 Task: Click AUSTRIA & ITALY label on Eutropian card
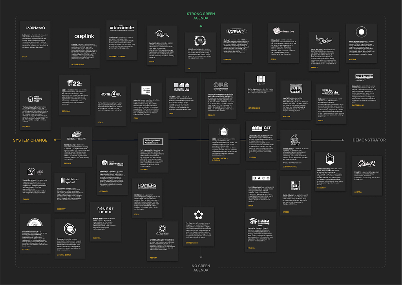click(64, 255)
